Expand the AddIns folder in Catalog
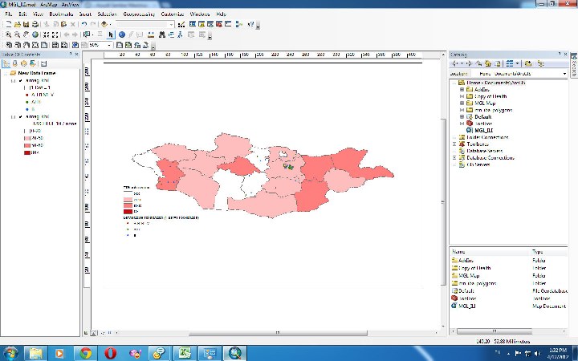This screenshot has height=361, width=578. tap(462, 90)
